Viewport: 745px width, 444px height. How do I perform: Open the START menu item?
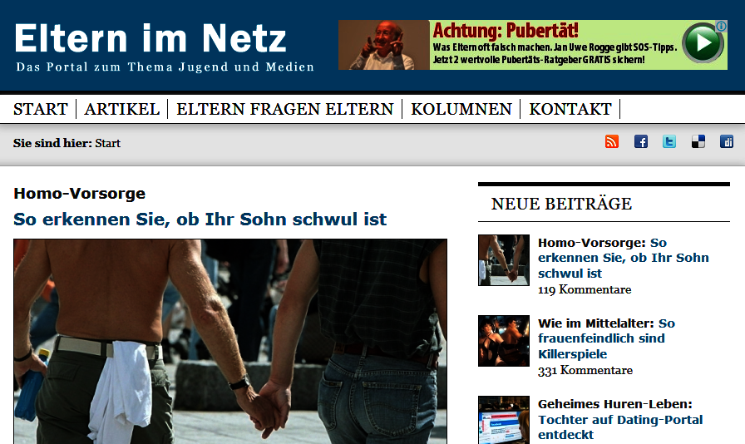pyautogui.click(x=41, y=109)
